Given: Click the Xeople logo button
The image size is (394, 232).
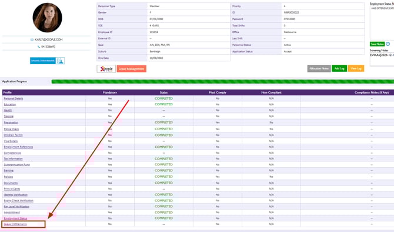Looking at the screenshot, I should pyautogui.click(x=106, y=69).
